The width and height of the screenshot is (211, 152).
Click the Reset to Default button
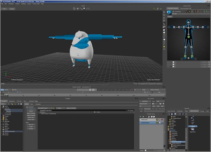point(71,108)
